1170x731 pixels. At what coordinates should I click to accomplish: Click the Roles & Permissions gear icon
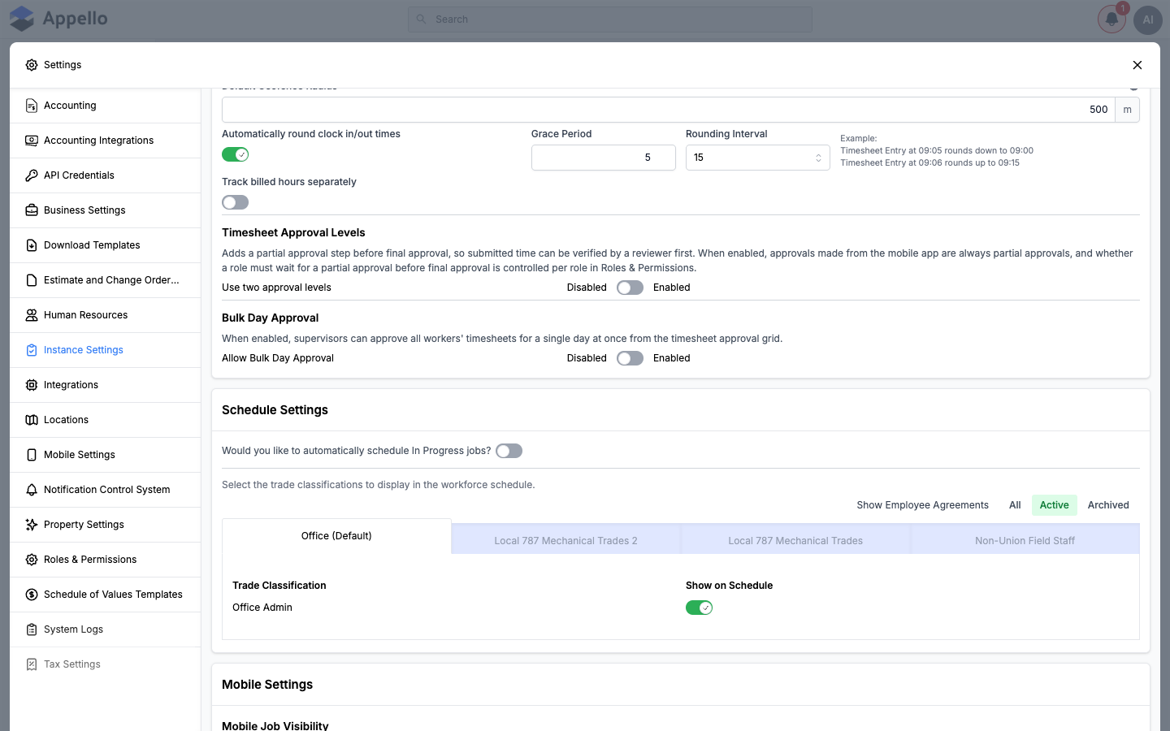32,560
